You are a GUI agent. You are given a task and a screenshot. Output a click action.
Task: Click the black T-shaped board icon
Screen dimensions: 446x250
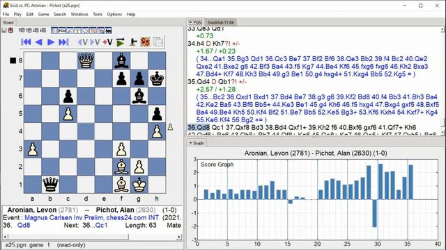(x=133, y=42)
